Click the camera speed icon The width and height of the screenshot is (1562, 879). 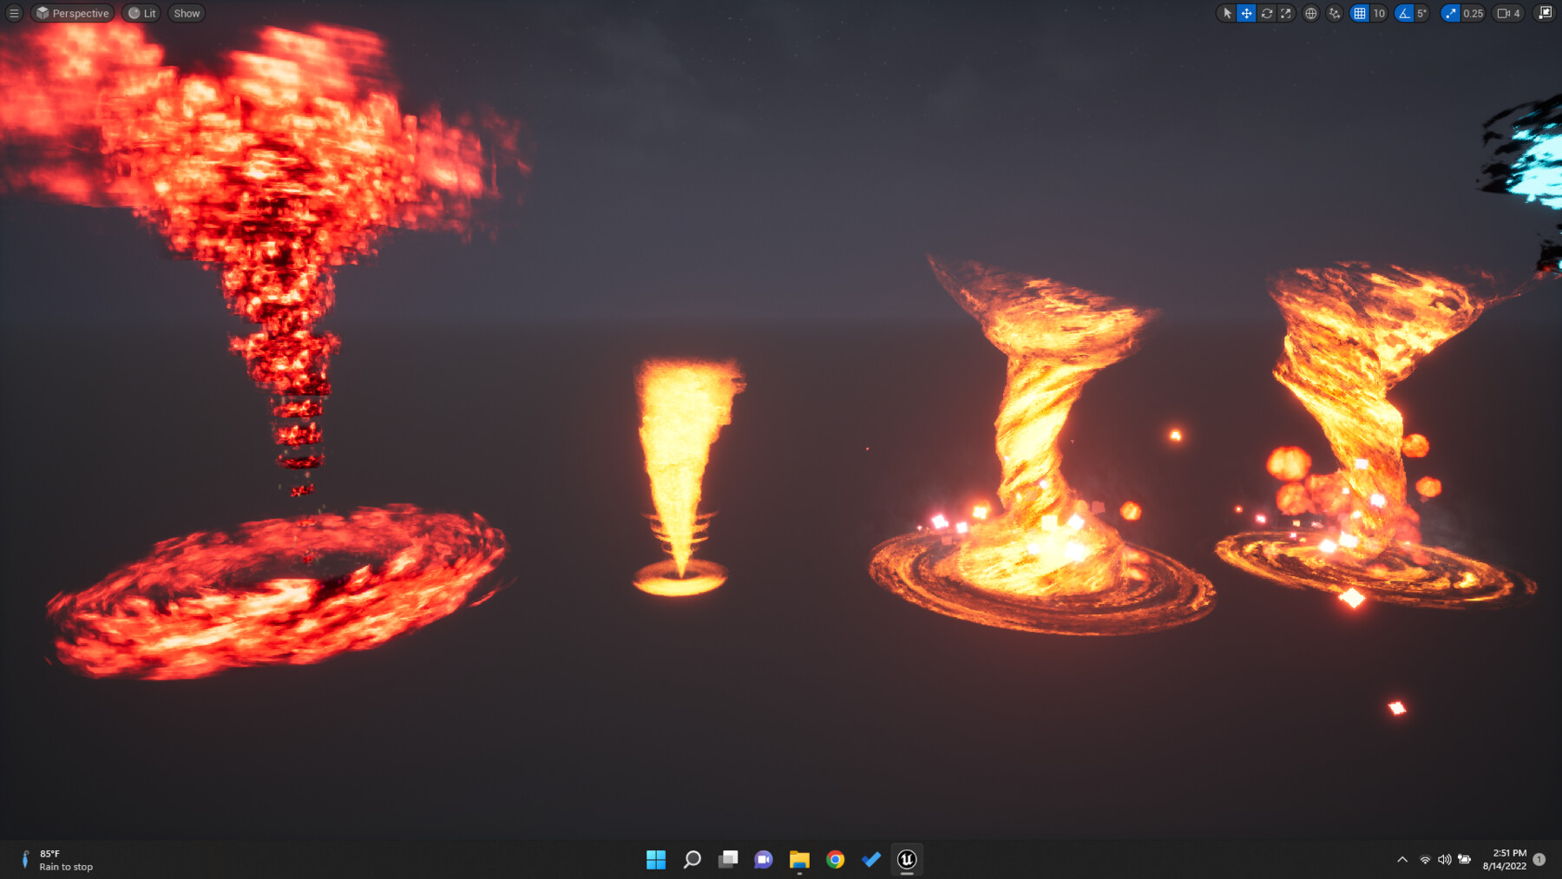(x=1504, y=13)
